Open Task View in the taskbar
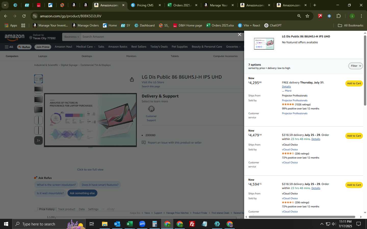Image resolution: width=367 pixels, height=229 pixels. (x=92, y=224)
